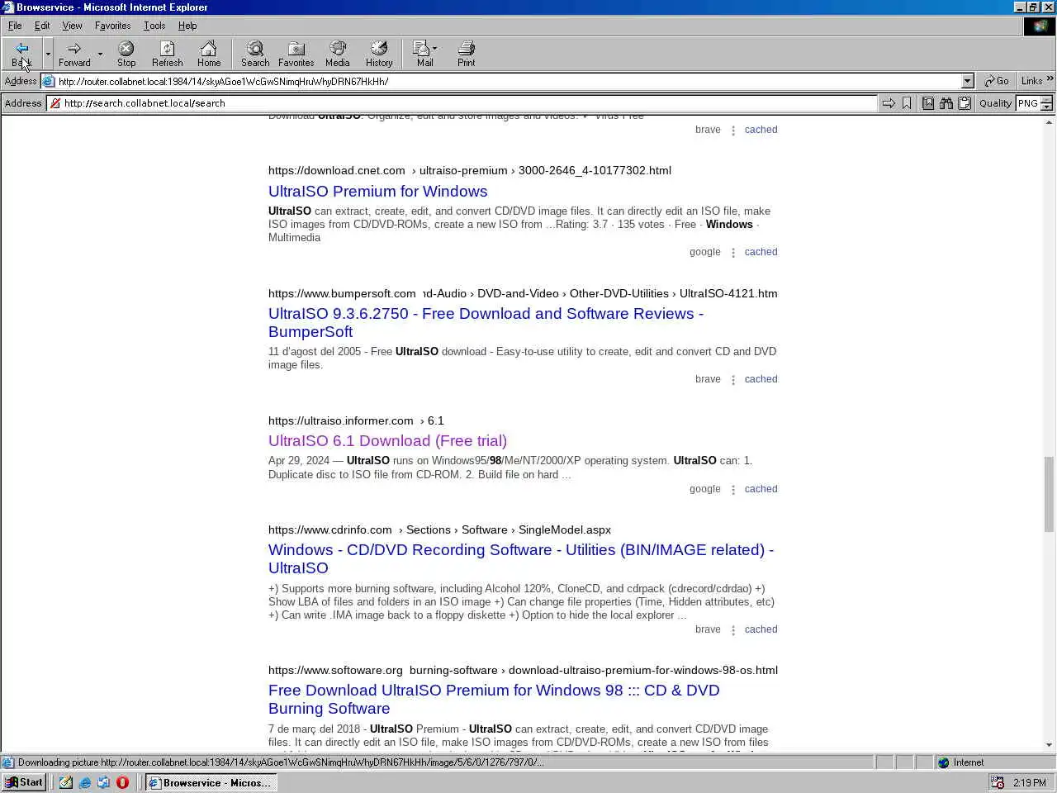
Task: Click the Forward navigation button
Action: point(74,54)
